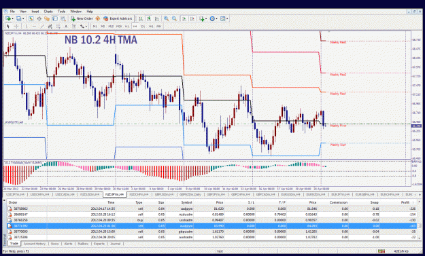The height and width of the screenshot is (256, 425).
Task: Zoom in on the chart
Action: pyautogui.click(x=166, y=18)
